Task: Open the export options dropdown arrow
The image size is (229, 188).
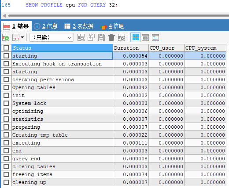Action: [22, 37]
